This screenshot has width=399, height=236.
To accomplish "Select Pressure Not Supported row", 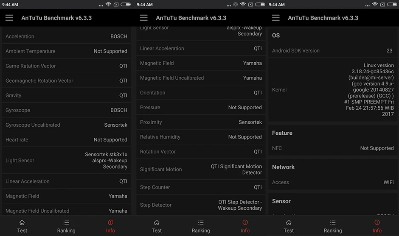I will (x=201, y=107).
